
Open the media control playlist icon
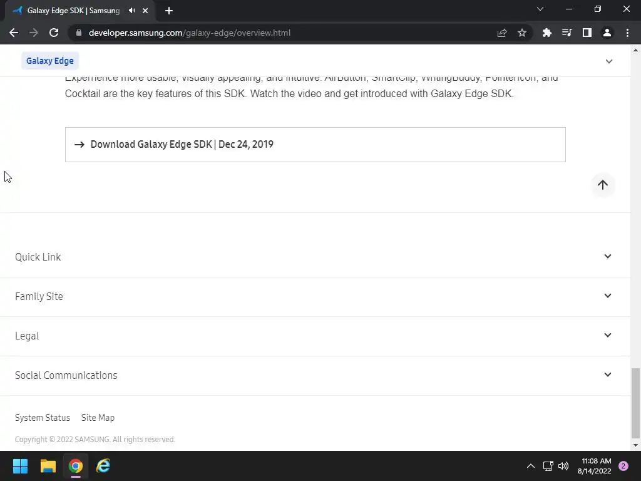(567, 33)
